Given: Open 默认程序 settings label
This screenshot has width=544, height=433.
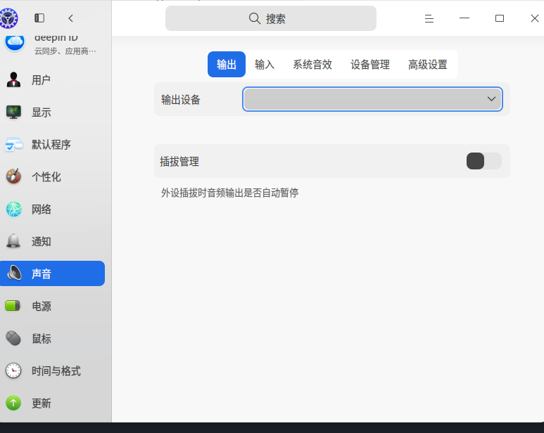Looking at the screenshot, I should (x=51, y=144).
